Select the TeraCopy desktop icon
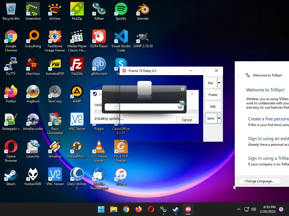 coord(55,94)
